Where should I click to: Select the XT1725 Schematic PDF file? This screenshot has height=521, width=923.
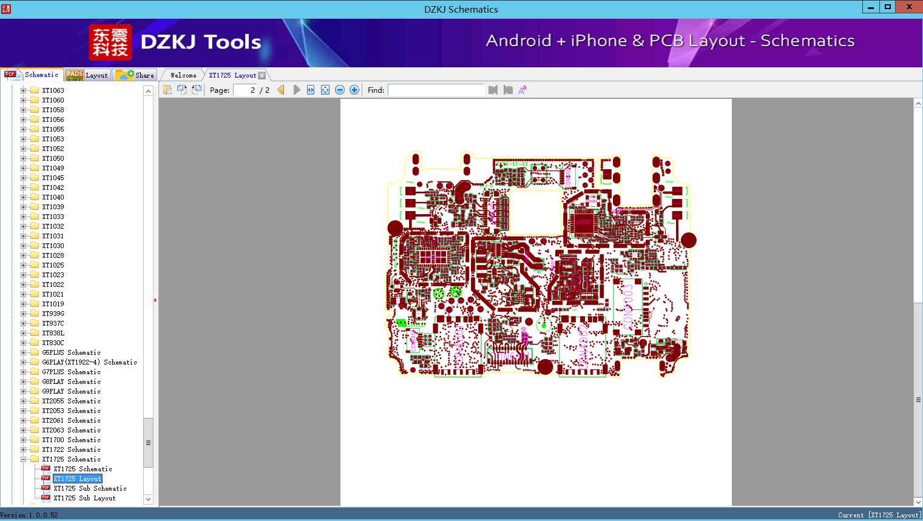pyautogui.click(x=83, y=469)
